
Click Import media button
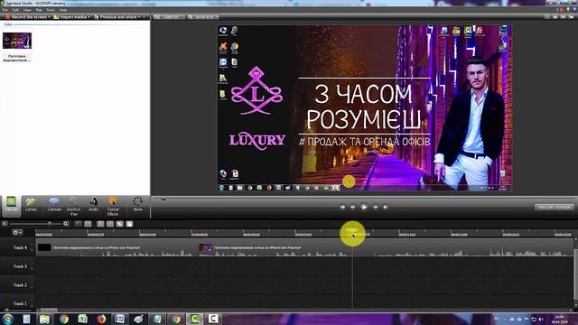point(70,17)
